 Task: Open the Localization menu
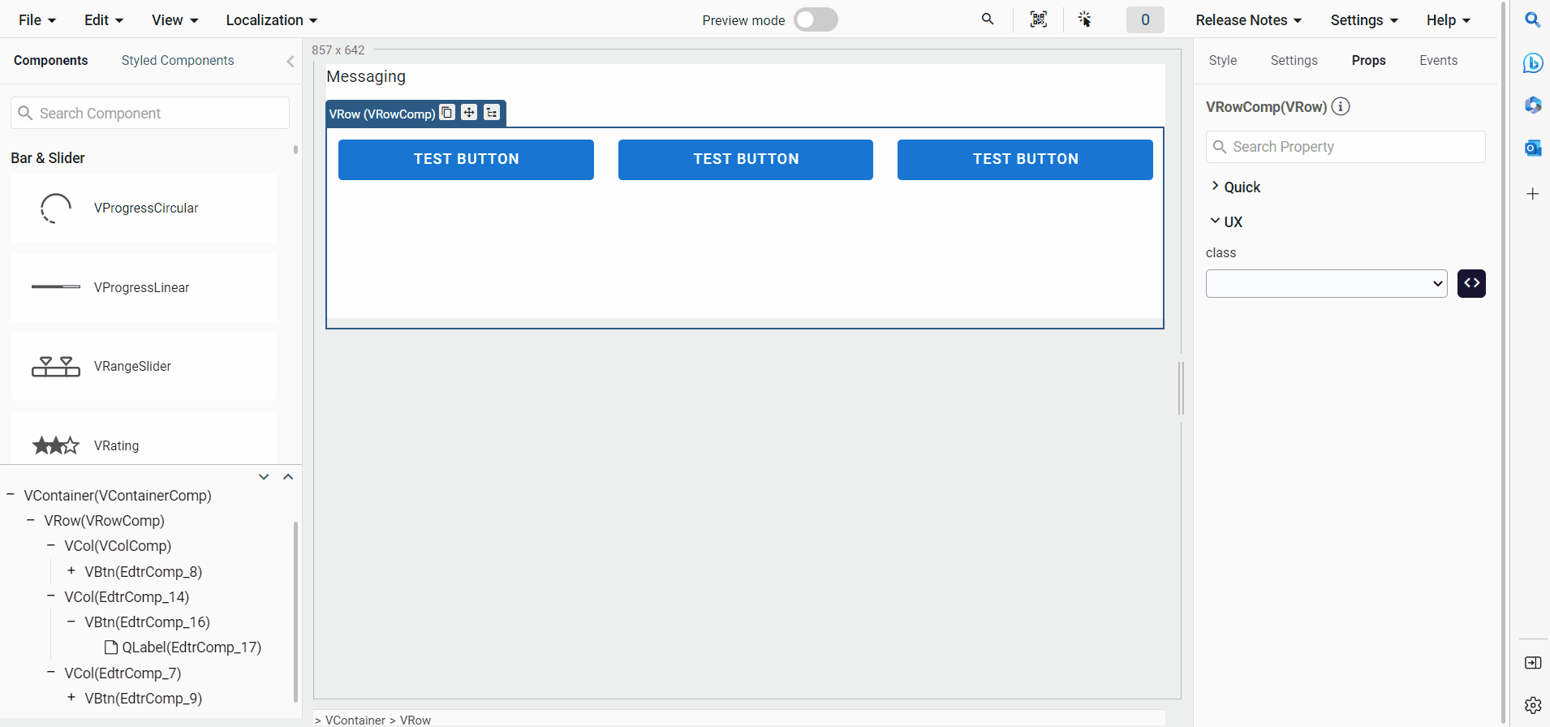[x=271, y=20]
